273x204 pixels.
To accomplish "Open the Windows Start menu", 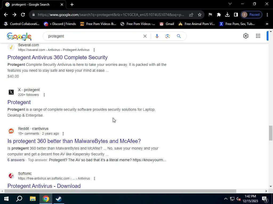I will point(6,199).
